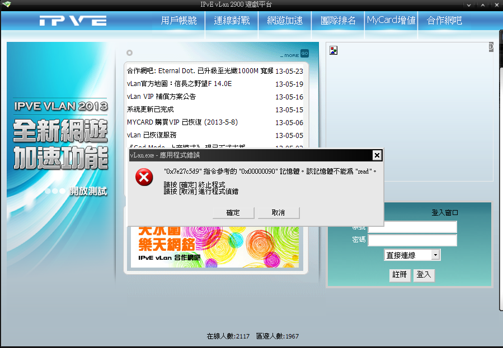Screen dimensions: 503x348
Task: Open the 用戶帳號 menu tab
Action: click(178, 21)
